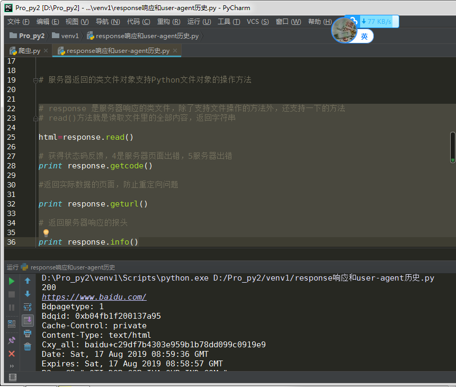Click the intention light bulb in the editor
The image size is (456, 387).
click(46, 232)
